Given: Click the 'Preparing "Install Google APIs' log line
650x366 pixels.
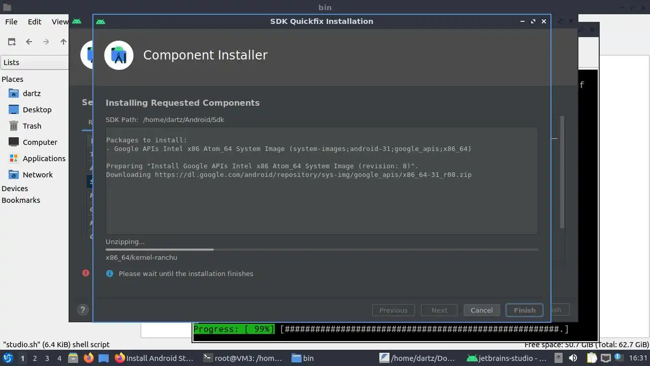Looking at the screenshot, I should click(262, 166).
